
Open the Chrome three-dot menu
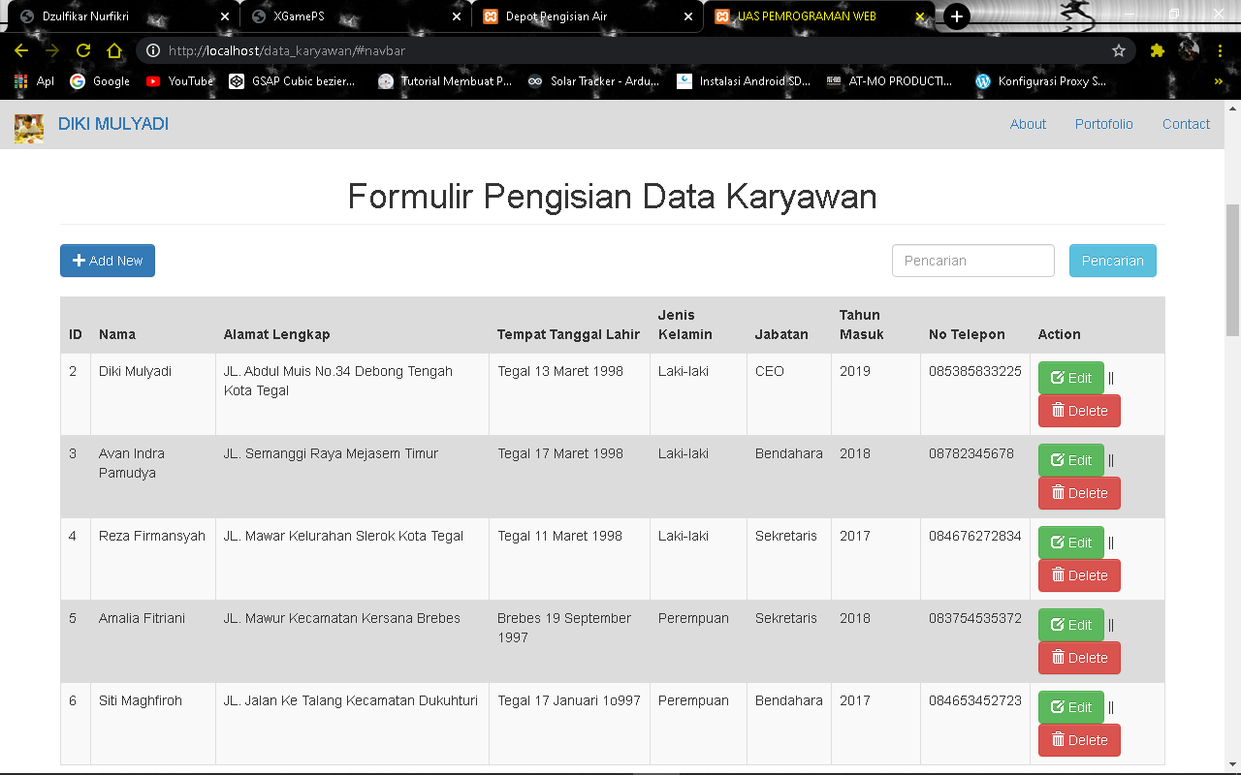click(1220, 50)
